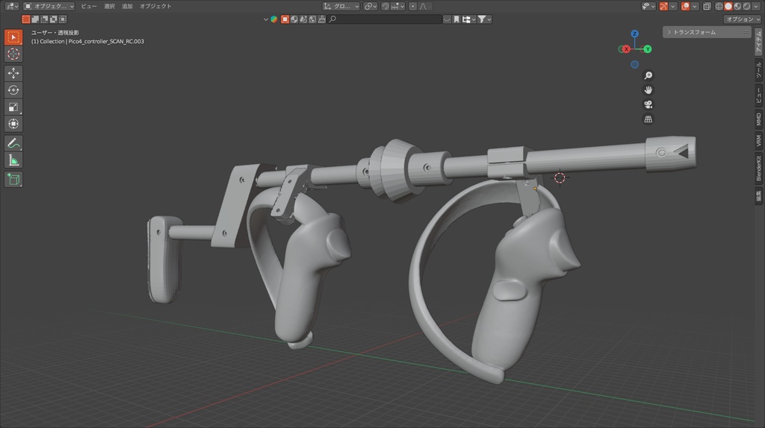Choose the Rotate tool
Image resolution: width=765 pixels, height=428 pixels.
[x=13, y=90]
